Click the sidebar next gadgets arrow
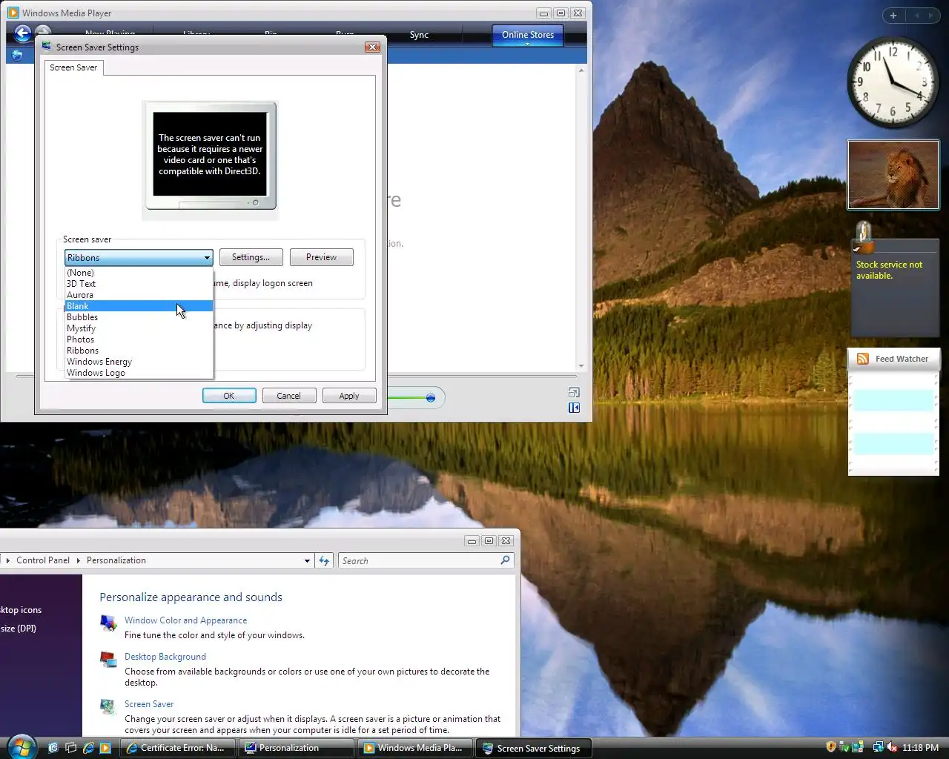Screen dimensions: 949x759 pos(931,16)
